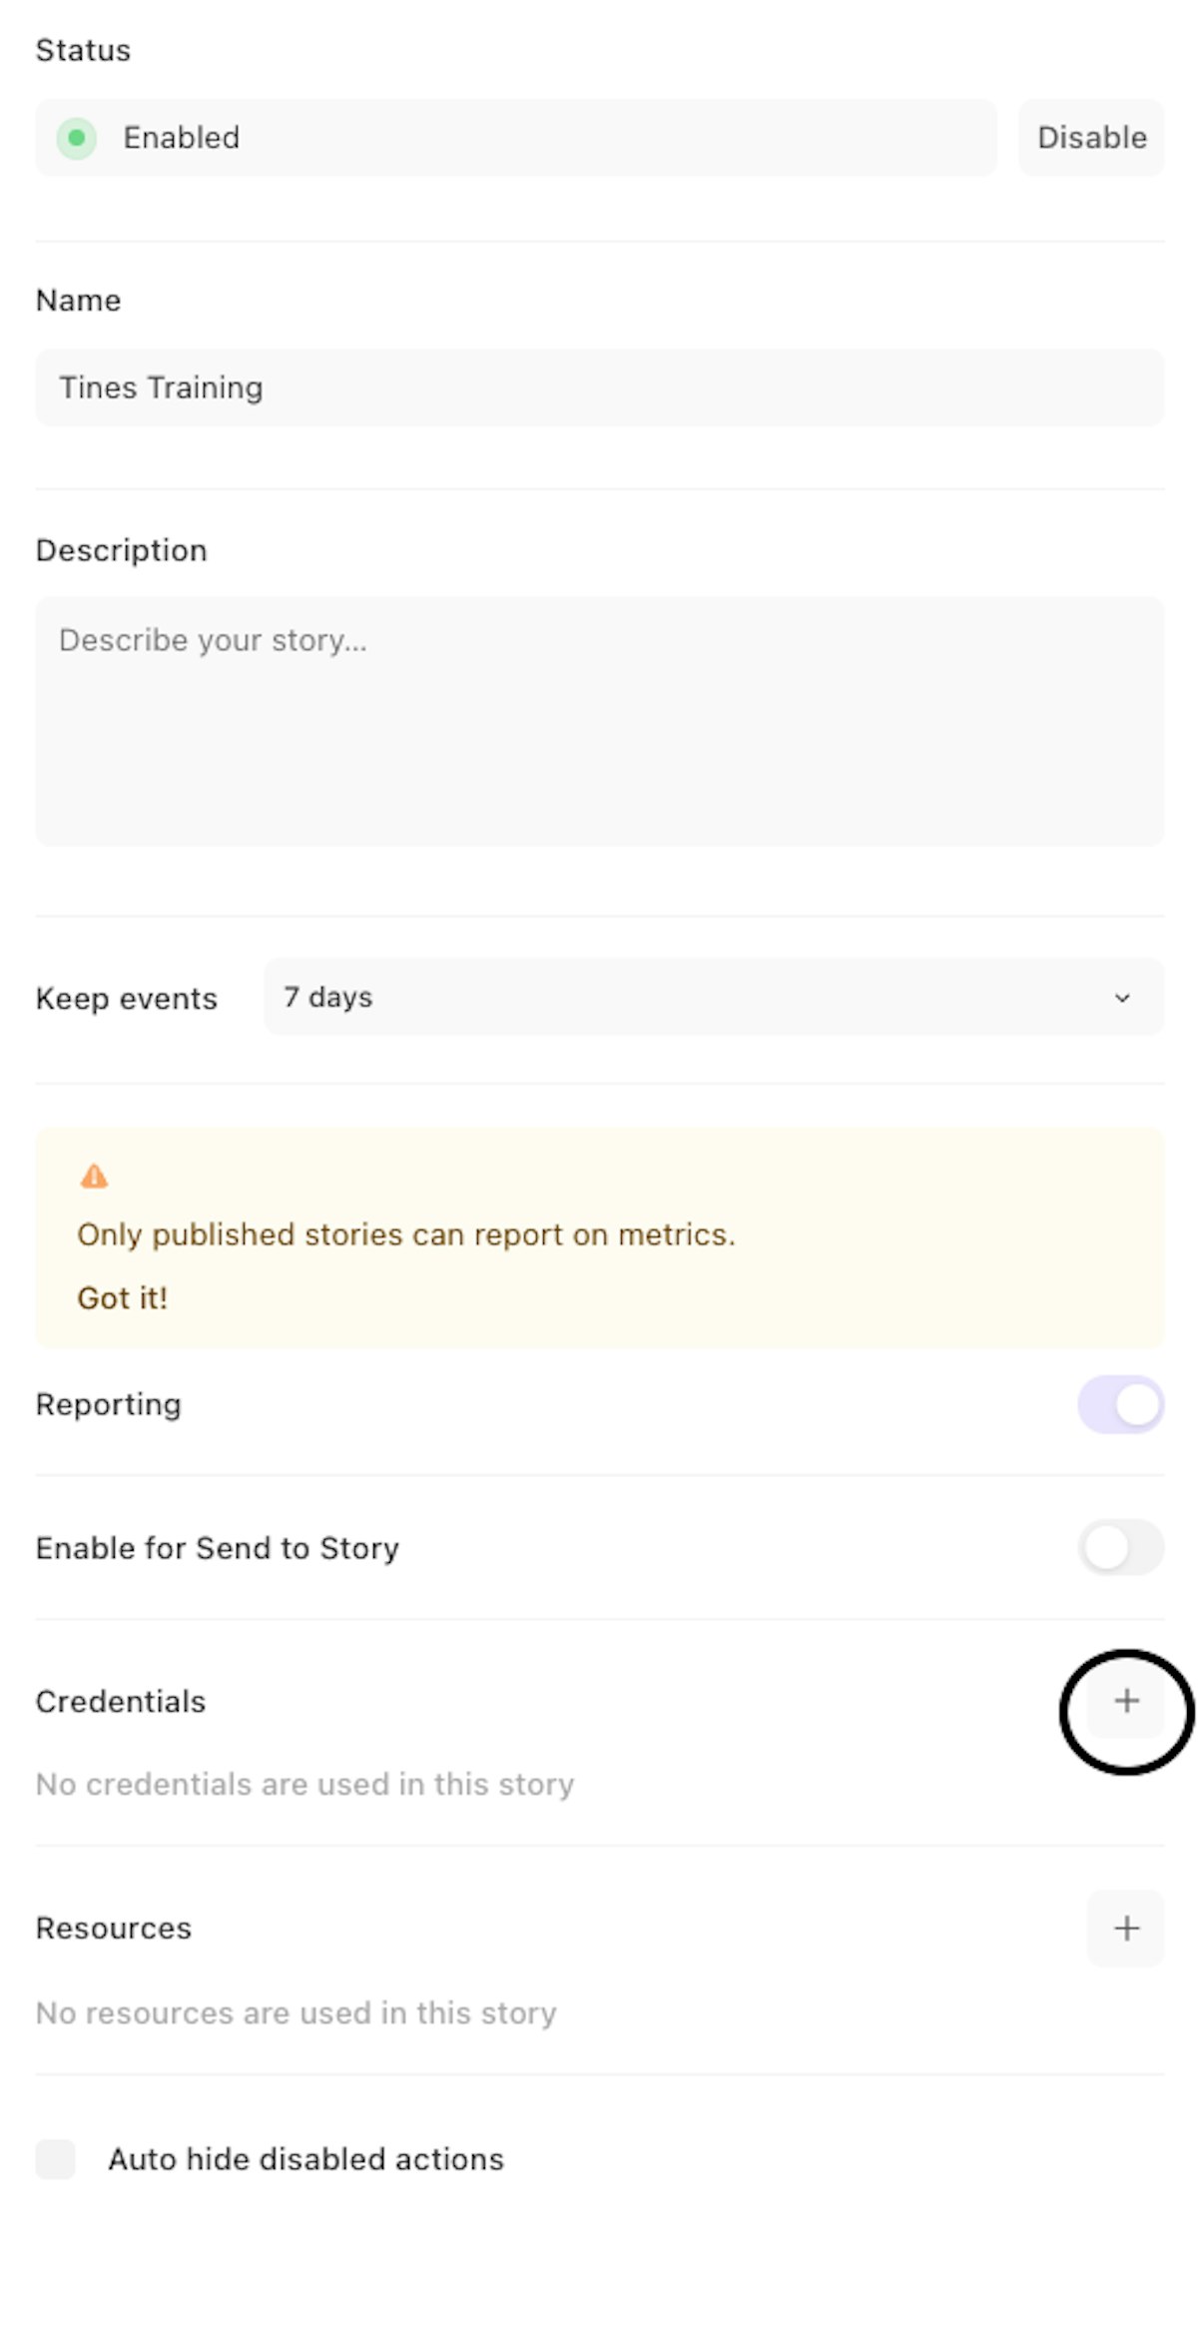Click the green Enabled status indicator
The image size is (1198, 2347).
77,138
